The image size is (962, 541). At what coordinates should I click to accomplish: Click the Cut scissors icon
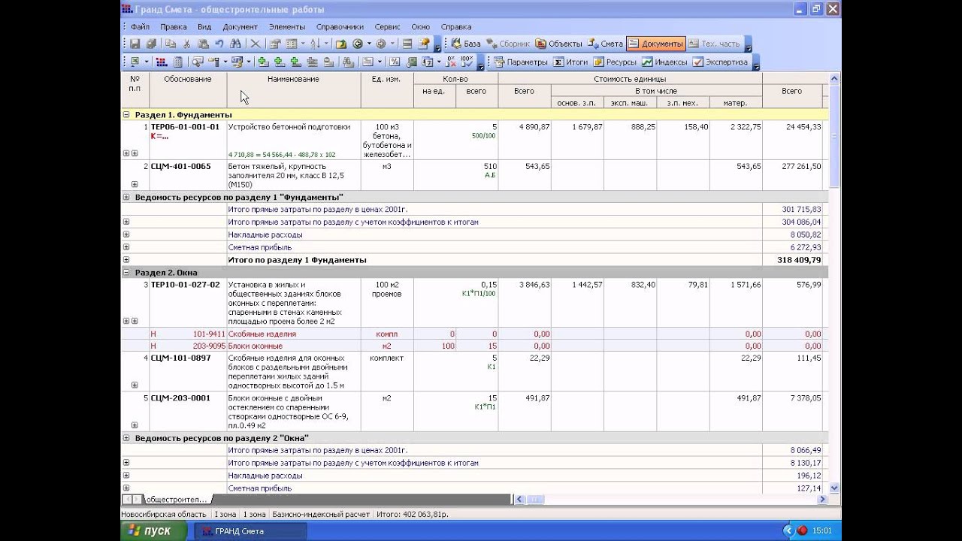[187, 44]
